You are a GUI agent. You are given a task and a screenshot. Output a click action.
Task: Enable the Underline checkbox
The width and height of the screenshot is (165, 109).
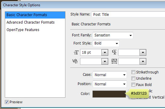133,79
